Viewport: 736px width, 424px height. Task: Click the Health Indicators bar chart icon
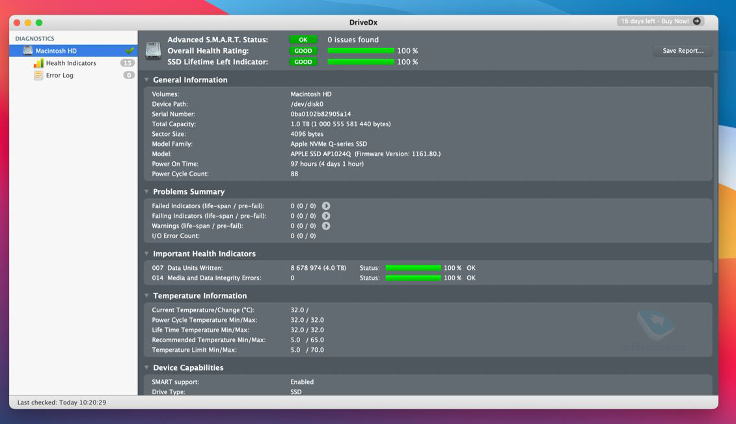[x=38, y=63]
